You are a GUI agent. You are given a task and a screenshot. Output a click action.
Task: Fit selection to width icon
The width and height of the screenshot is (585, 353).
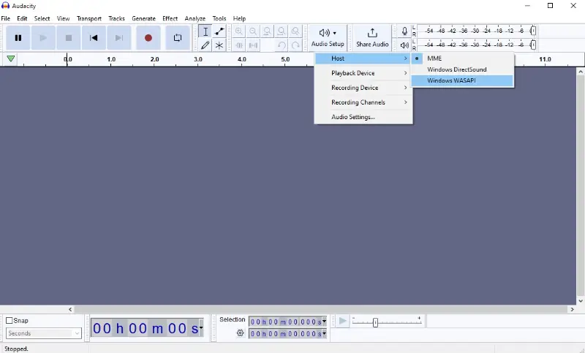[x=267, y=31]
